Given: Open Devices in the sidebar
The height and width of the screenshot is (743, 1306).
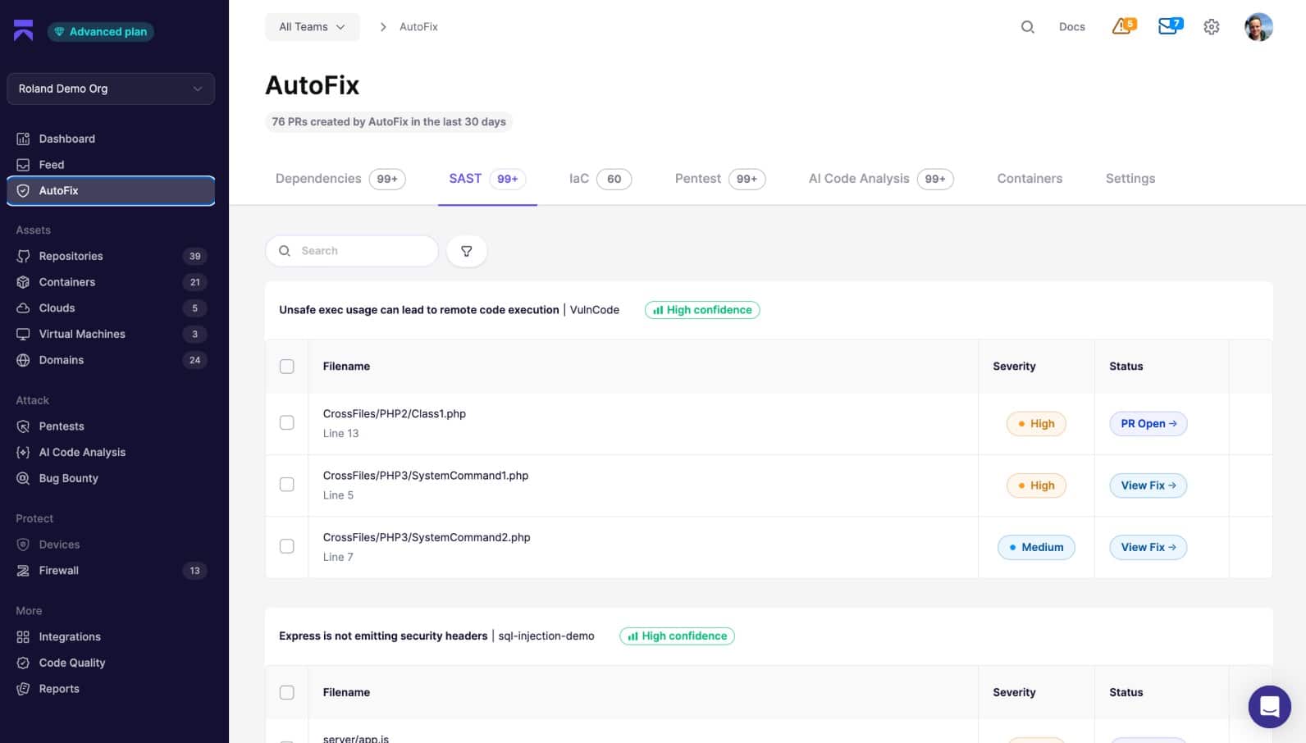Looking at the screenshot, I should pos(111,545).
